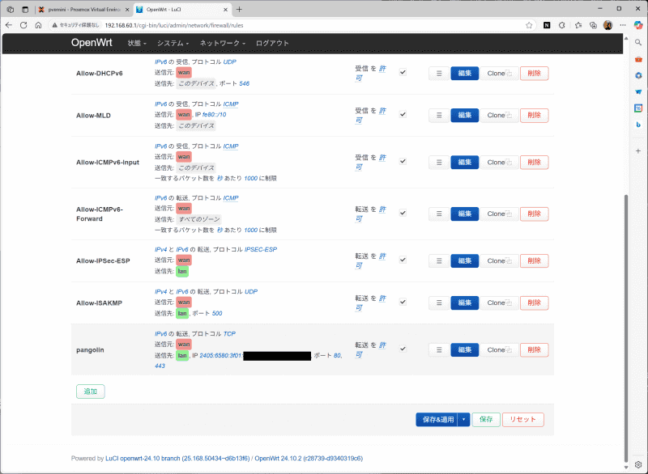The image size is (648, 474).
Task: Open a new browser tab
Action: [239, 9]
